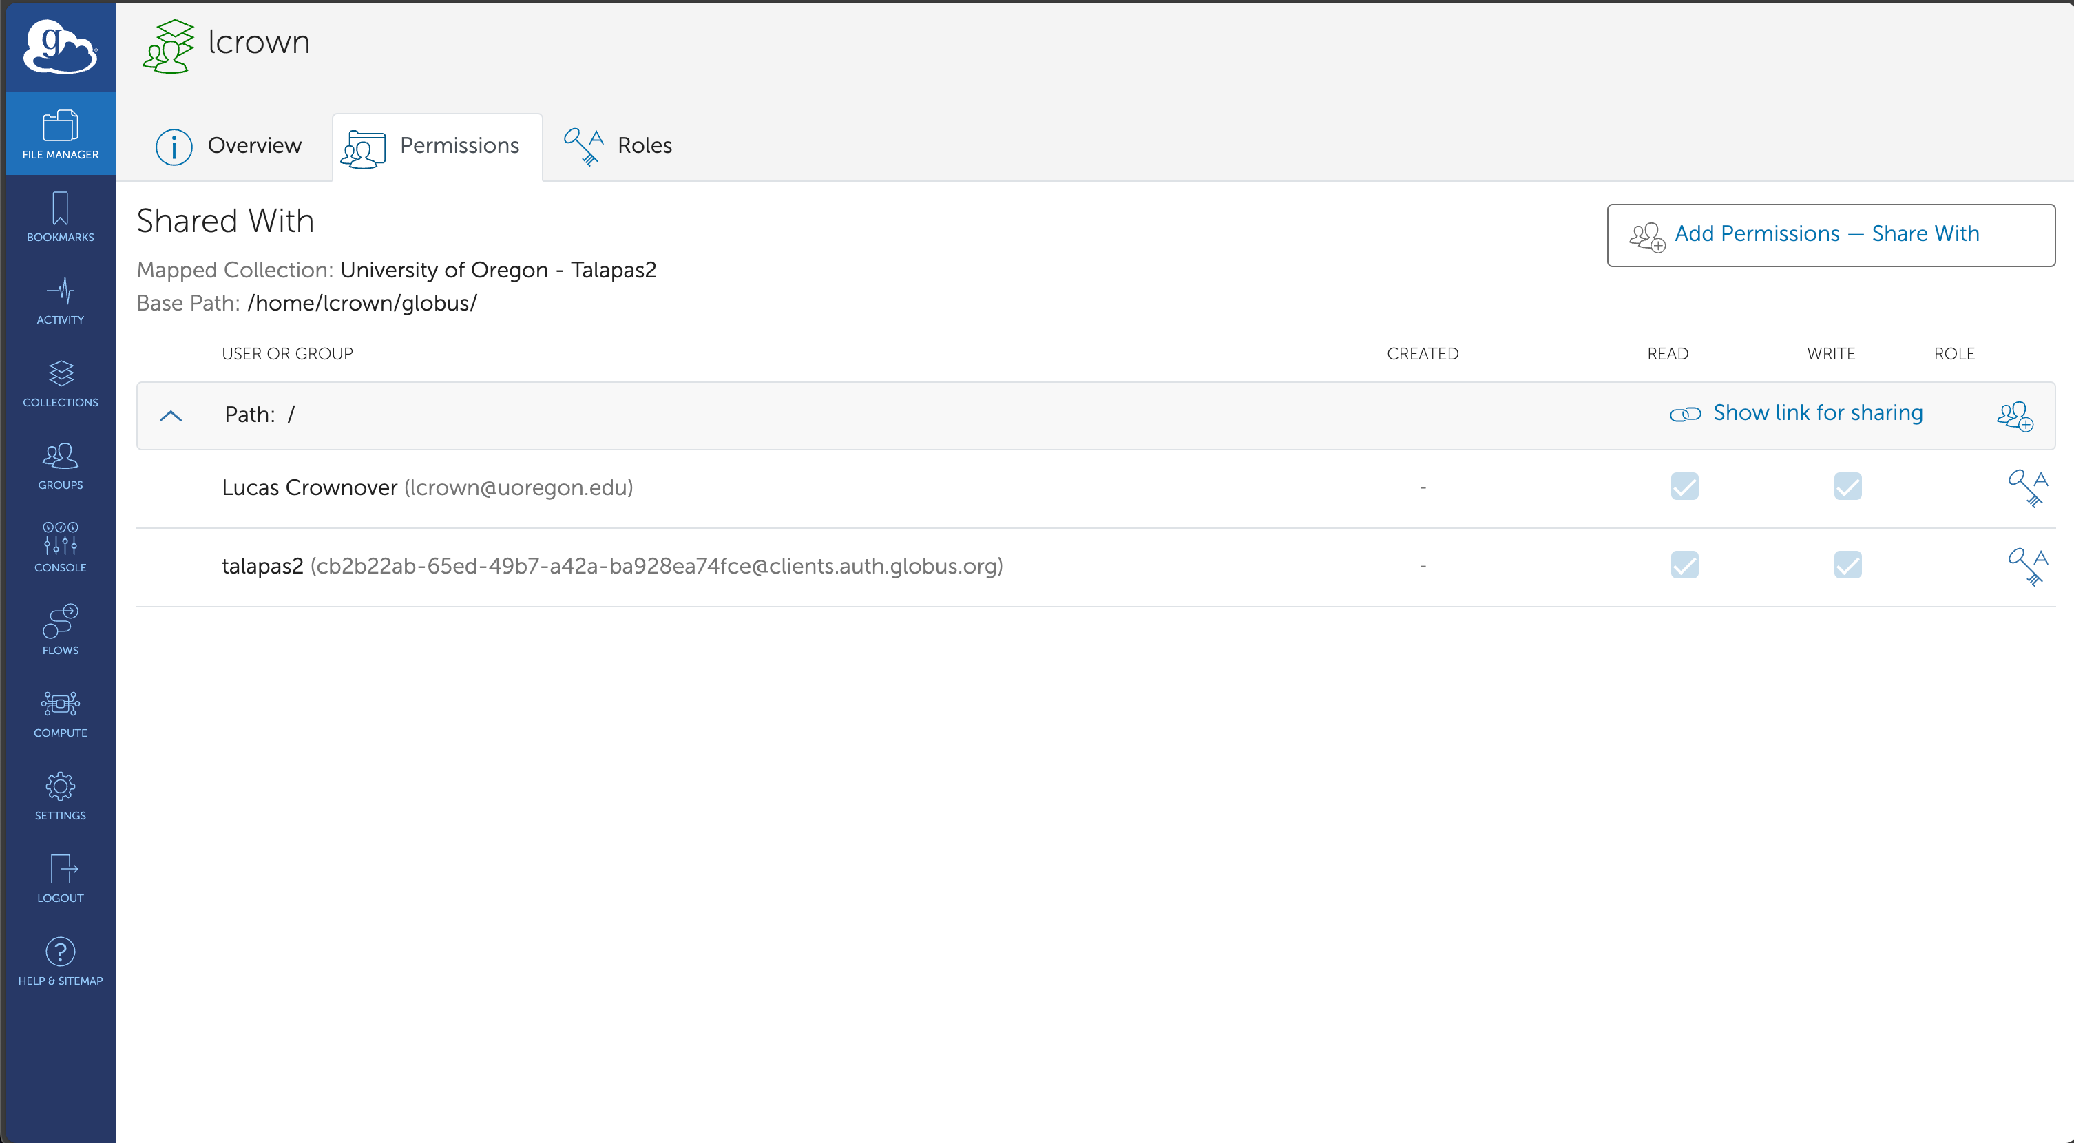
Task: Collapse the Path / permissions row
Action: (x=169, y=415)
